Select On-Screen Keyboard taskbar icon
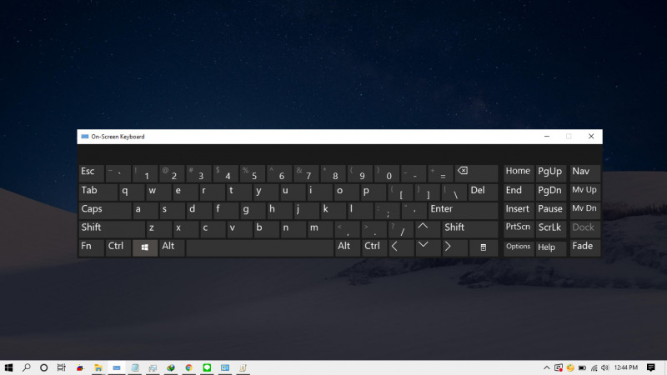This screenshot has width=667, height=375. (x=117, y=367)
